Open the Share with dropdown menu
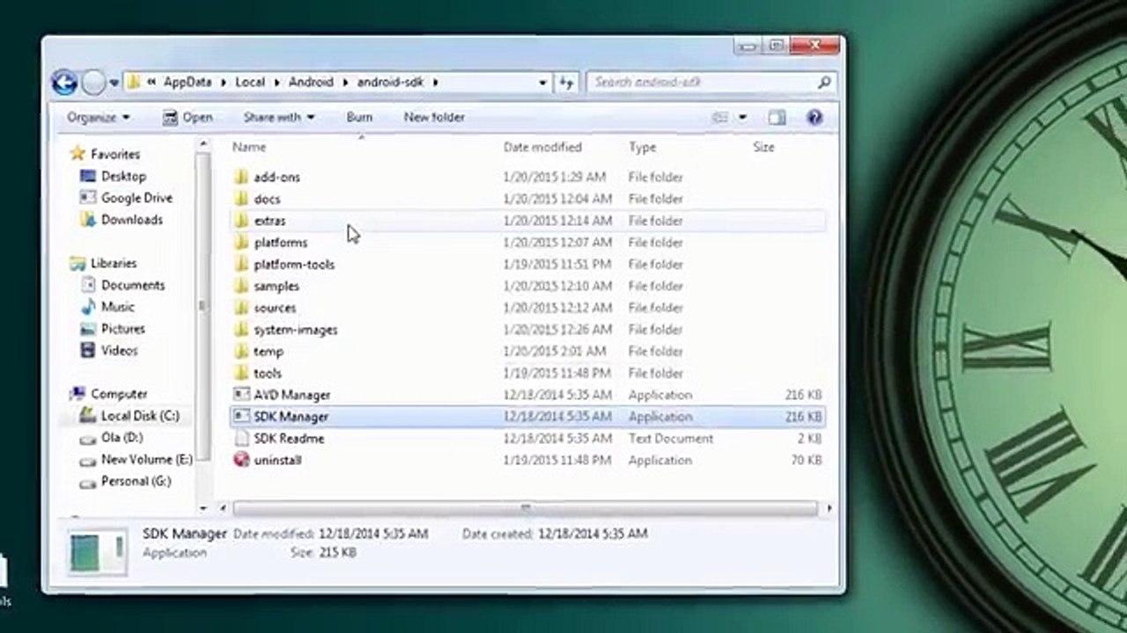Image resolution: width=1127 pixels, height=633 pixels. point(279,117)
